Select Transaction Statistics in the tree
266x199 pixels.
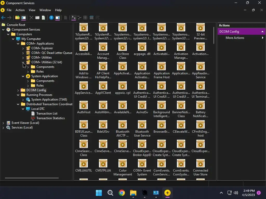[50, 118]
